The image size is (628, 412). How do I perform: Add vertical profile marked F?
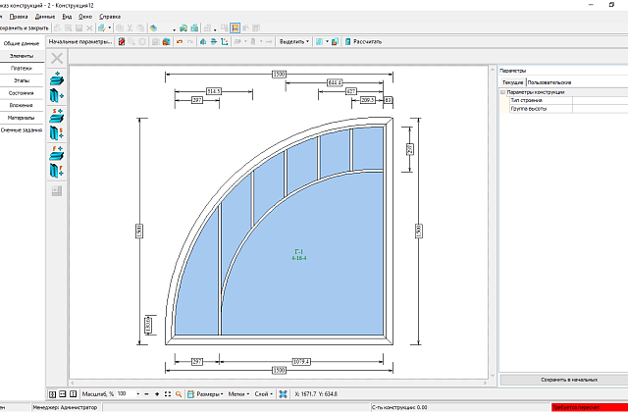(57, 171)
